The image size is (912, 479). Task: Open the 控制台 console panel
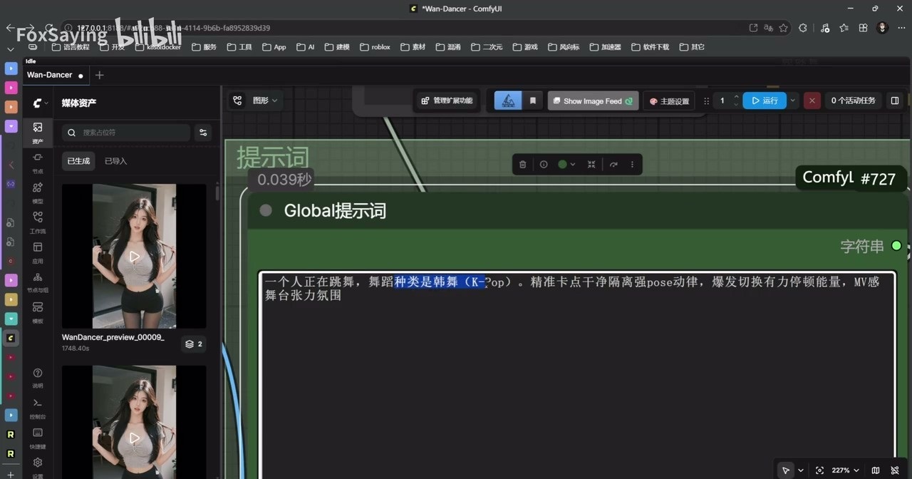[x=38, y=408]
